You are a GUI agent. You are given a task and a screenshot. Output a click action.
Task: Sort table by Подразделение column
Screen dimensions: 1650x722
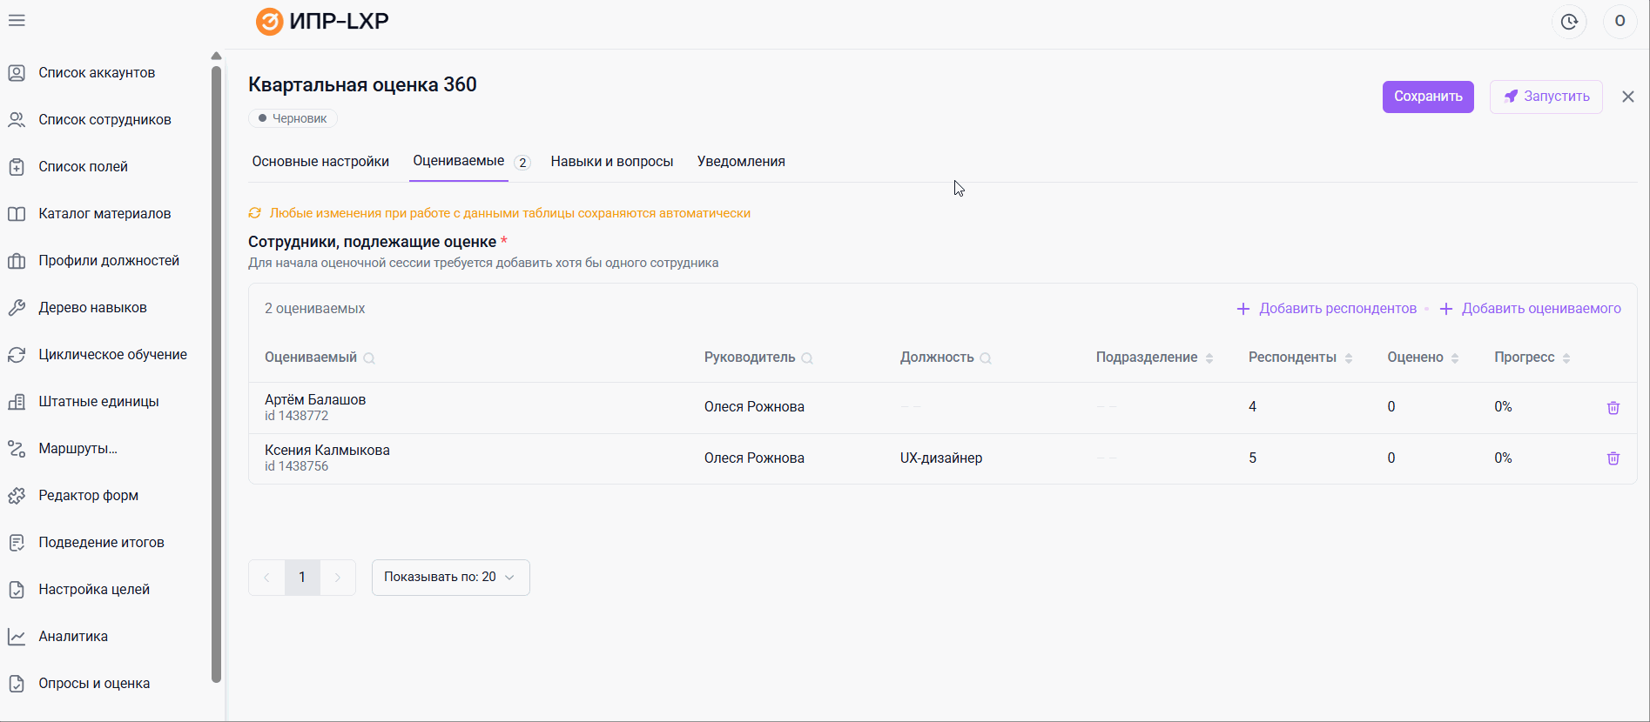pyautogui.click(x=1209, y=358)
